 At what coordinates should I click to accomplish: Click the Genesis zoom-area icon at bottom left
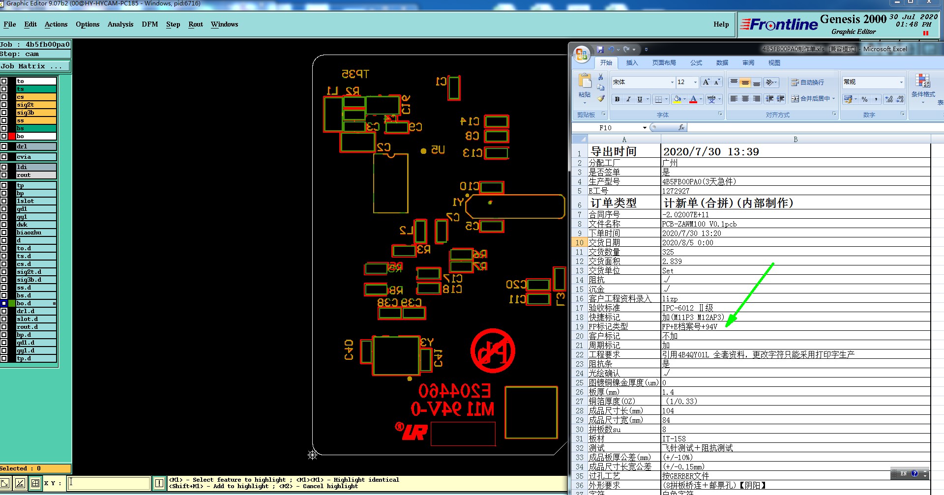click(5, 483)
